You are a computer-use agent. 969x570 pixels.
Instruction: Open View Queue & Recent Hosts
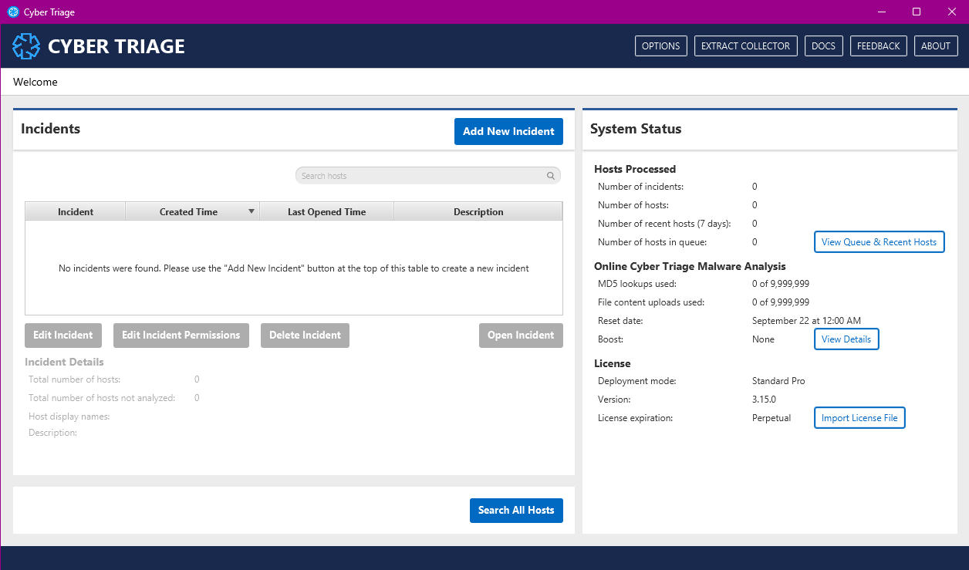pos(879,242)
